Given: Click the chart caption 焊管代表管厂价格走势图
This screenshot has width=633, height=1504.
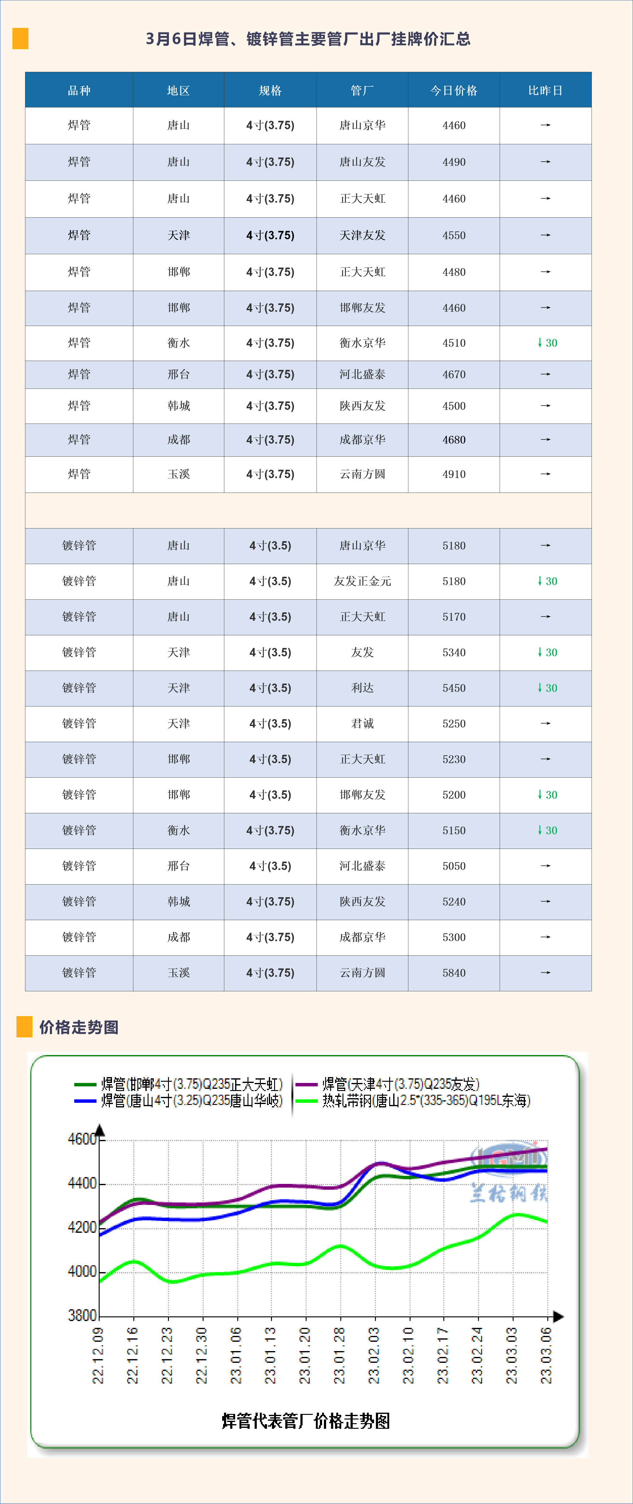Looking at the screenshot, I should point(306,1421).
